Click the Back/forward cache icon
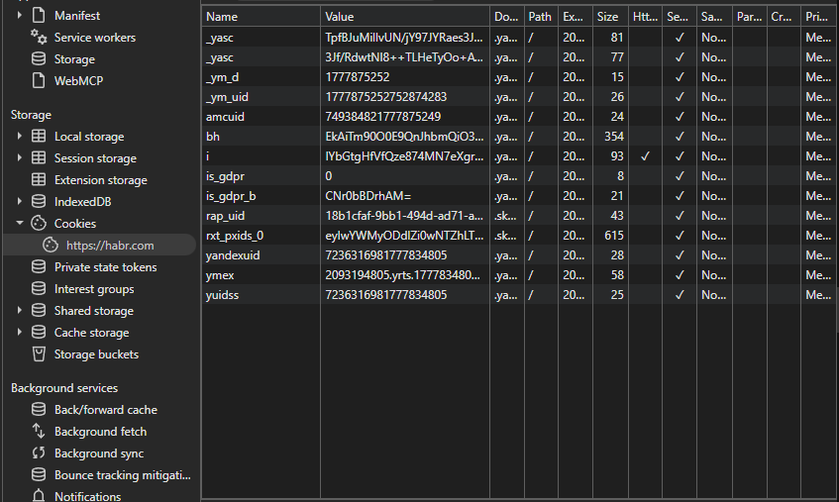Image resolution: width=839 pixels, height=502 pixels. pyautogui.click(x=39, y=410)
